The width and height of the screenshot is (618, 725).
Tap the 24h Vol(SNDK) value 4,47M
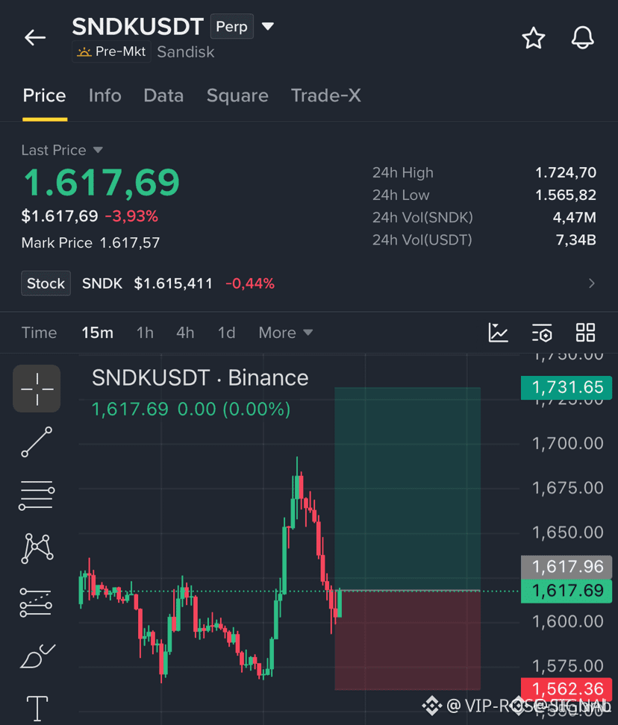[x=575, y=217]
